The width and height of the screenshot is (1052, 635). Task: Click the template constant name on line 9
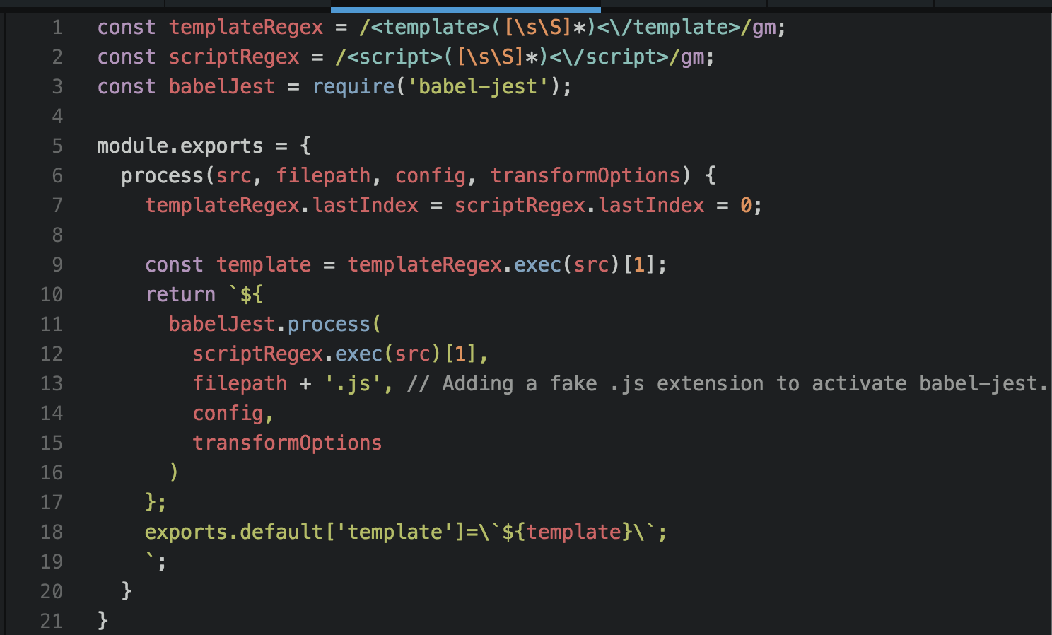(263, 265)
